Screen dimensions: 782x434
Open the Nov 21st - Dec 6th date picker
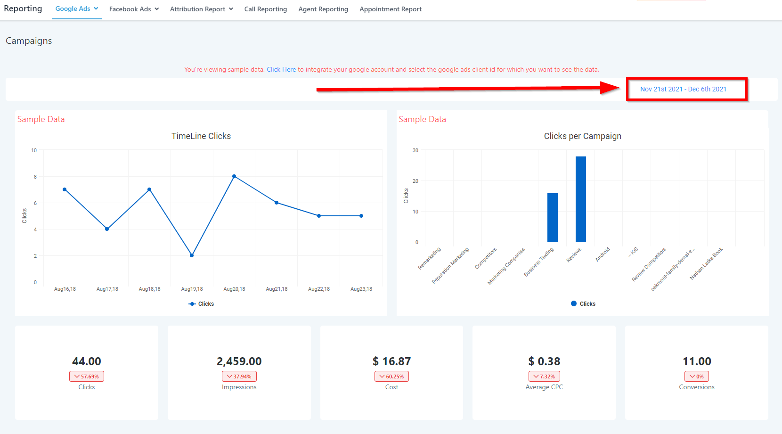(x=683, y=89)
